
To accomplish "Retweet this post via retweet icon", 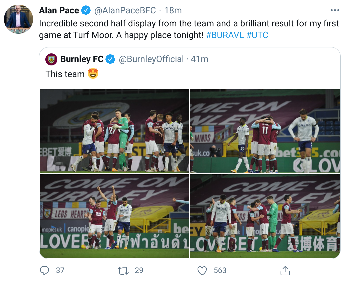I will click(x=124, y=270).
